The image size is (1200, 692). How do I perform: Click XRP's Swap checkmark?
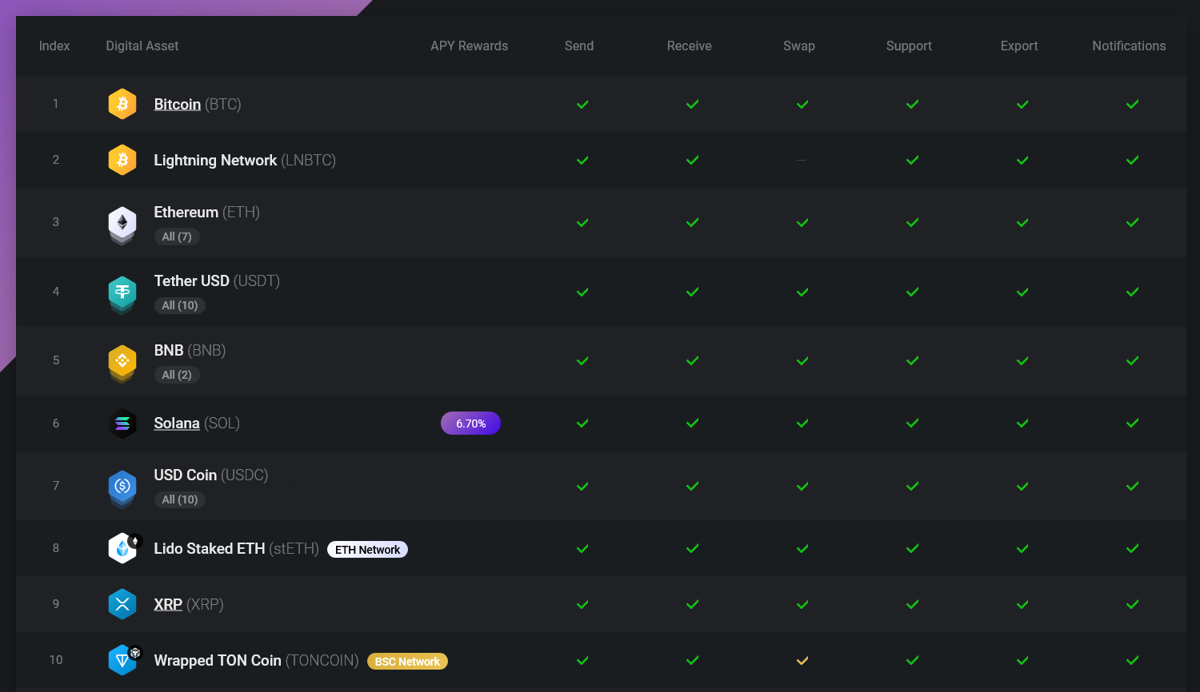click(x=802, y=604)
